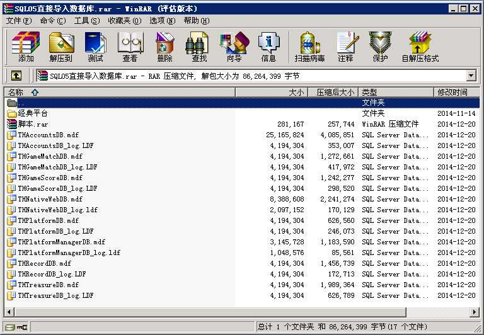Click the horizontal scrollbar left arrow
Image resolution: width=484 pixels, height=335 pixels.
[x=9, y=312]
